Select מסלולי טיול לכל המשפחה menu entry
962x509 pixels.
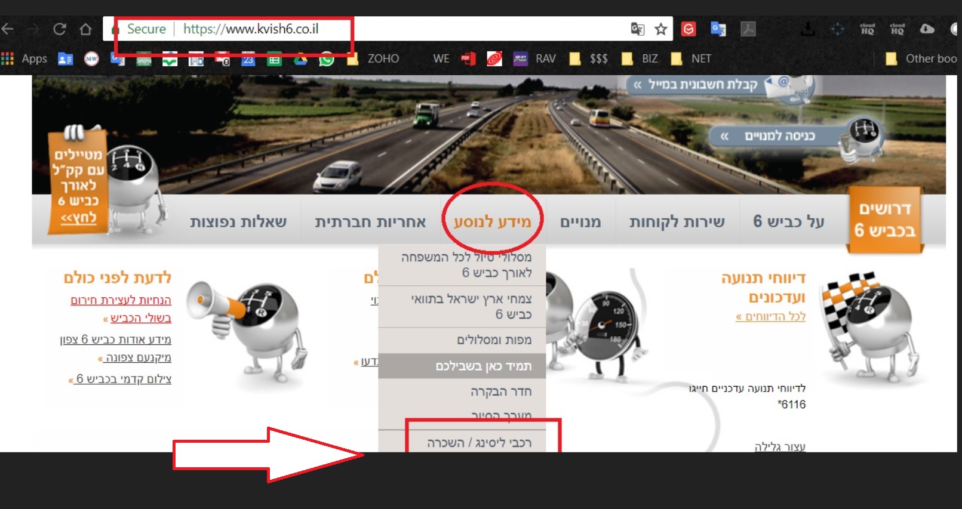pos(462,265)
